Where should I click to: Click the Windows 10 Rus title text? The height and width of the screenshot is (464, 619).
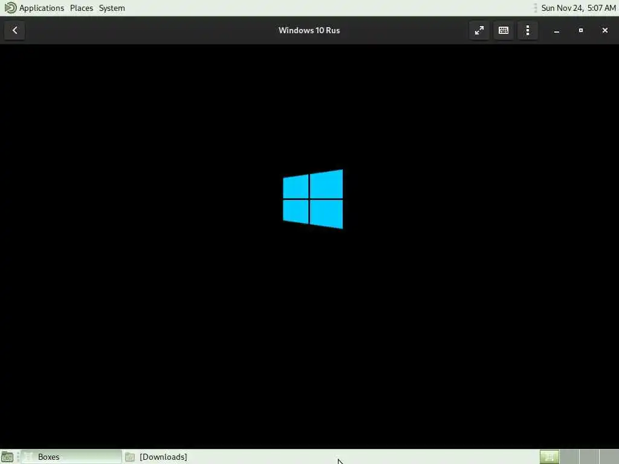pyautogui.click(x=309, y=30)
